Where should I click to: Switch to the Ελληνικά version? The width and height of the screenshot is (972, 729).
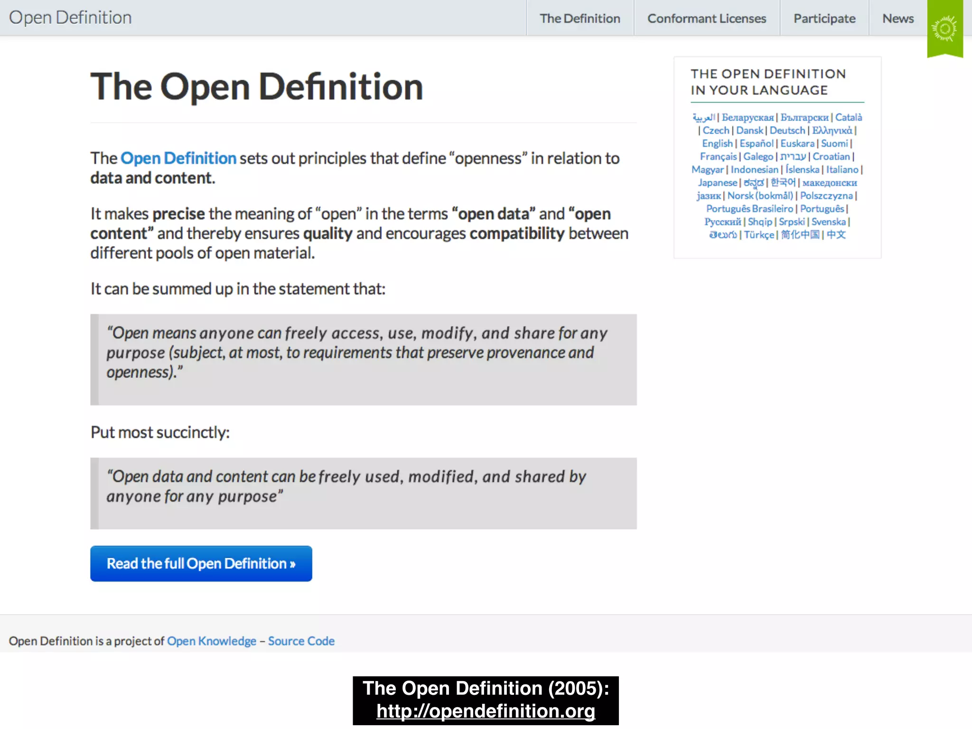pyautogui.click(x=832, y=130)
